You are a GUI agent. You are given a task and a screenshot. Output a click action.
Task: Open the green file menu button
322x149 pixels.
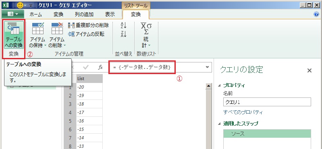point(13,14)
